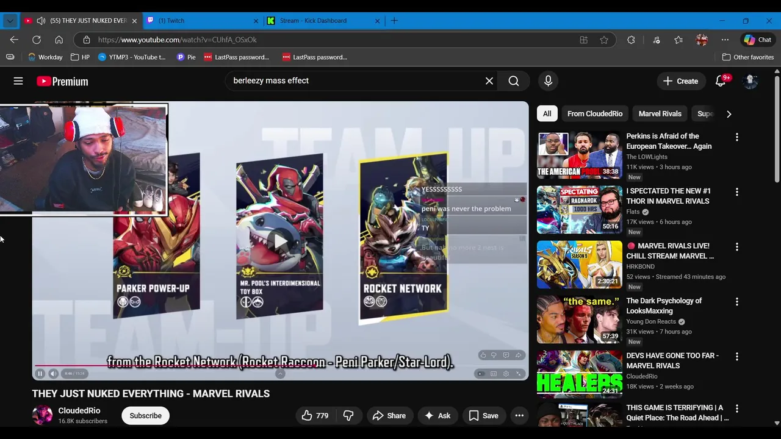Screen dimensions: 781x439
Task: Open options for Spectated #1 Thor video
Action: click(x=736, y=192)
